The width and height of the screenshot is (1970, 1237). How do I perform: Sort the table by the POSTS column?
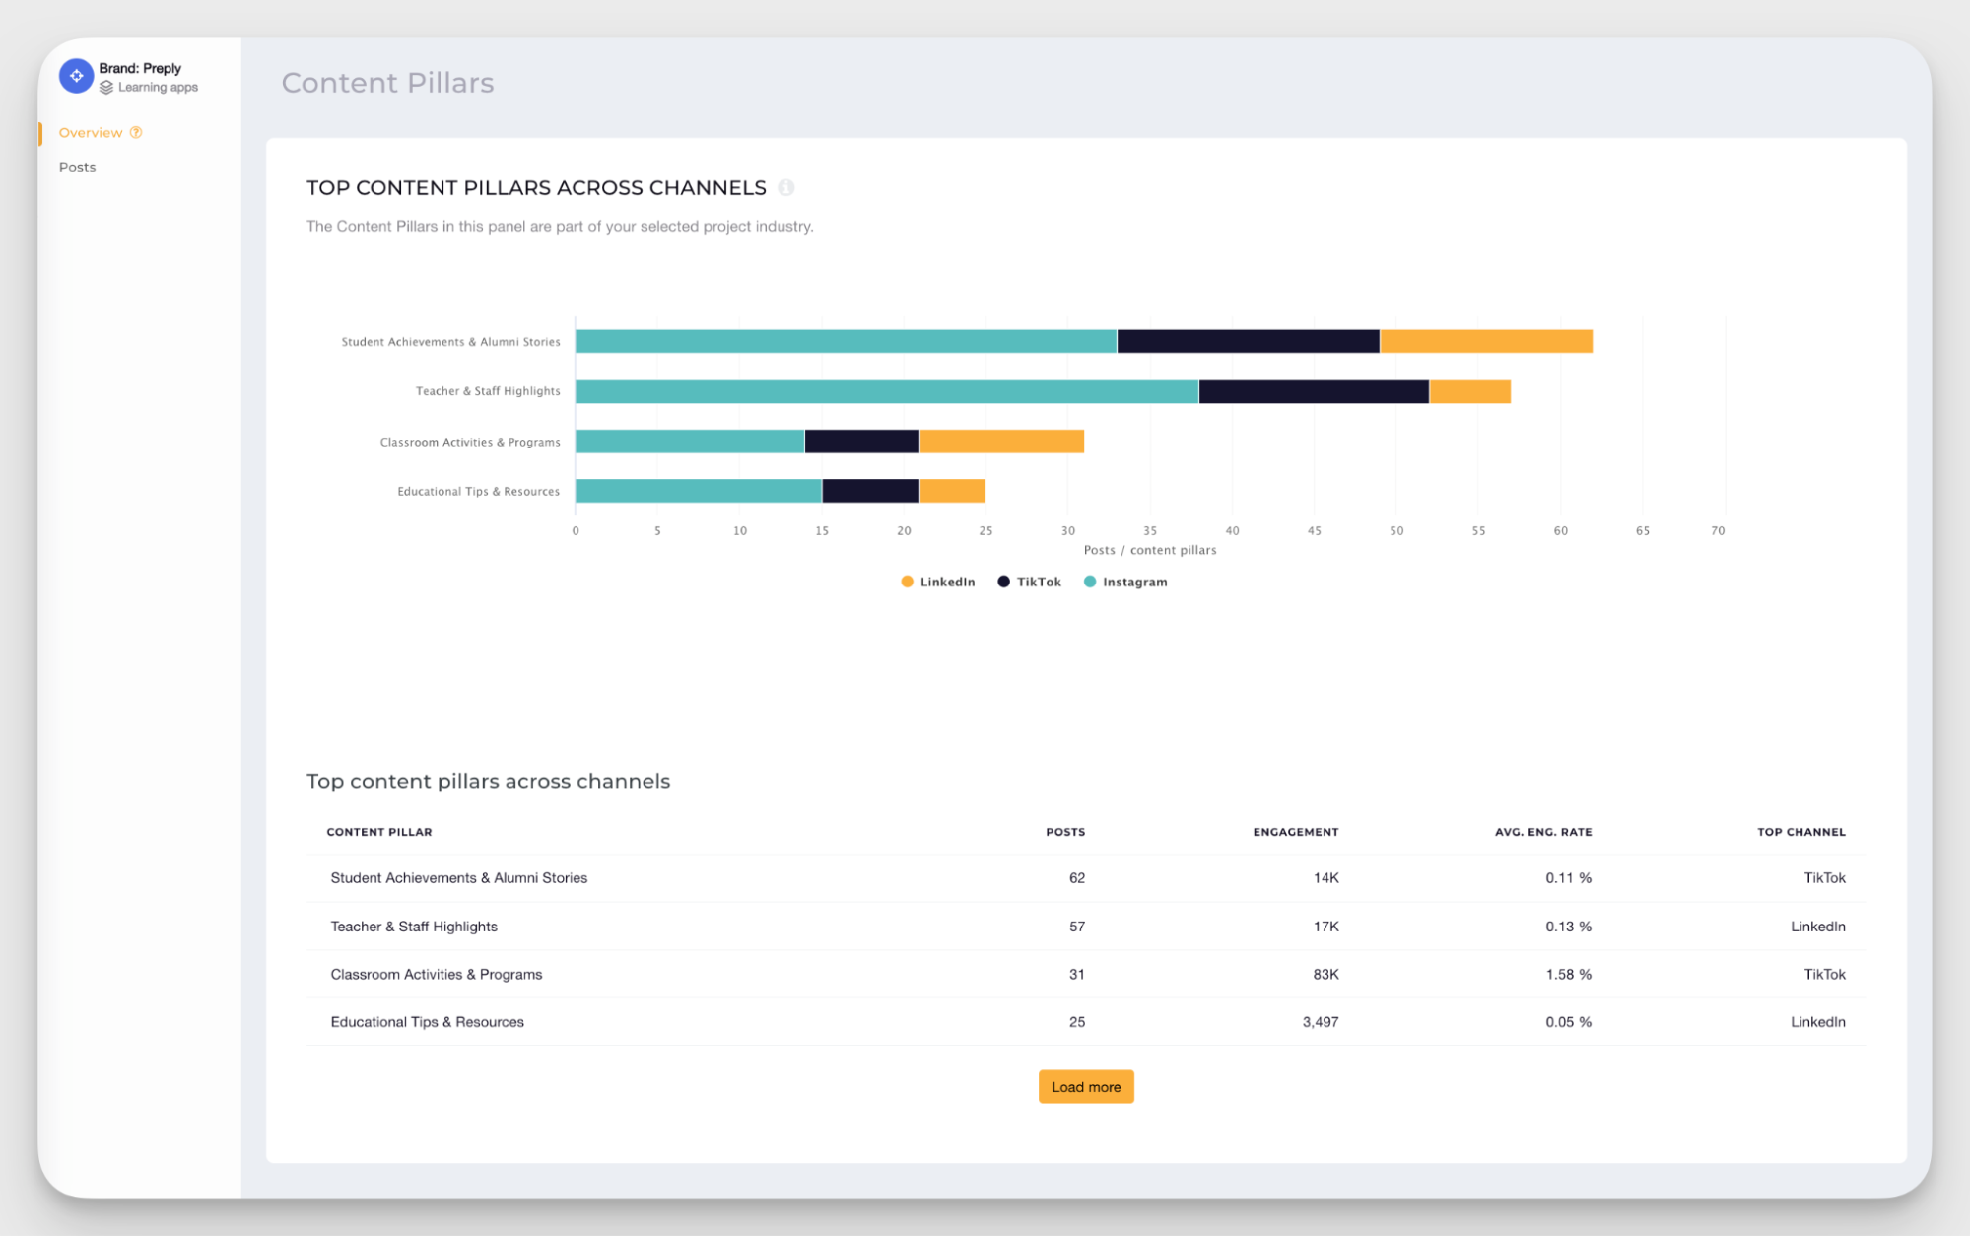coord(1065,831)
